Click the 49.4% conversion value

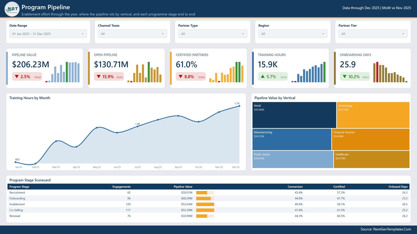(299, 204)
